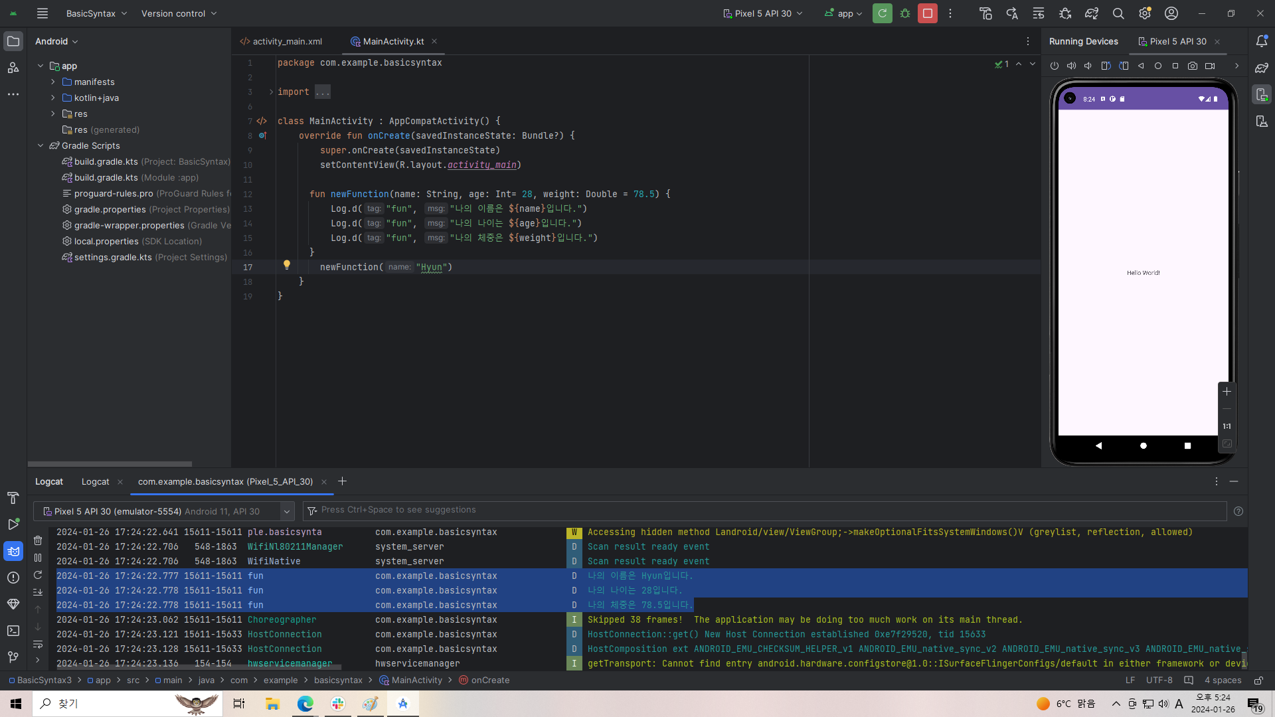
Task: Open Terminal tool window icon
Action: tap(13, 631)
